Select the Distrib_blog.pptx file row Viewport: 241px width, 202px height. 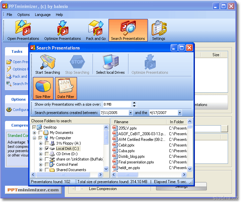(150, 156)
